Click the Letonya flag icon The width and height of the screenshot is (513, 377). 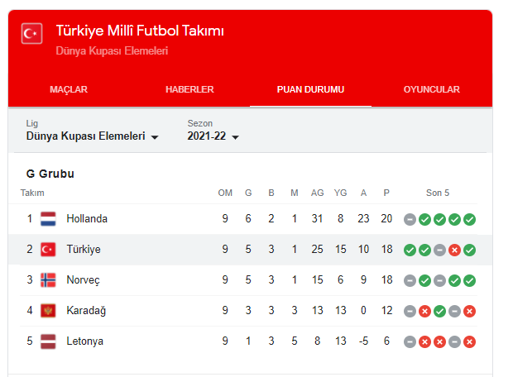48,341
